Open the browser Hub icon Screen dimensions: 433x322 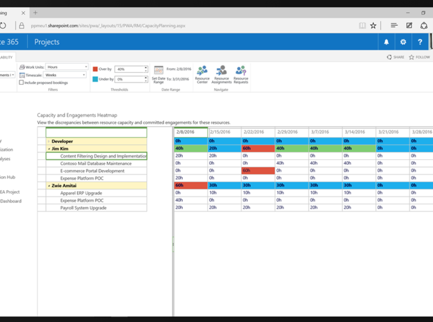coord(394,26)
